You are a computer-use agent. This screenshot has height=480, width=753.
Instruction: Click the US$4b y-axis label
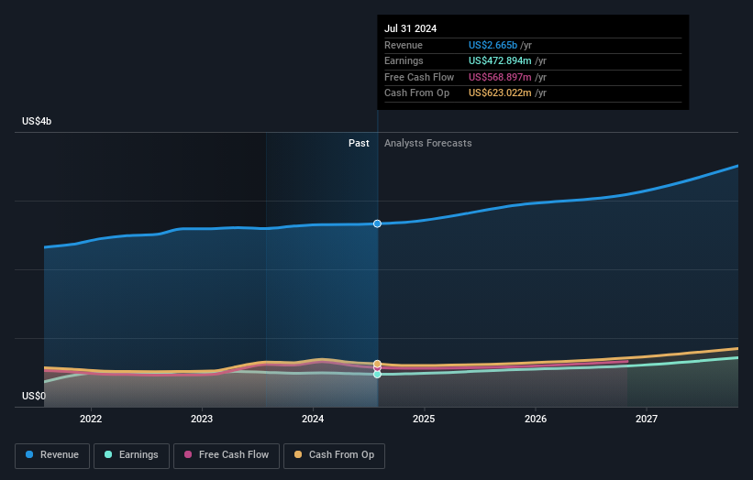click(x=37, y=121)
